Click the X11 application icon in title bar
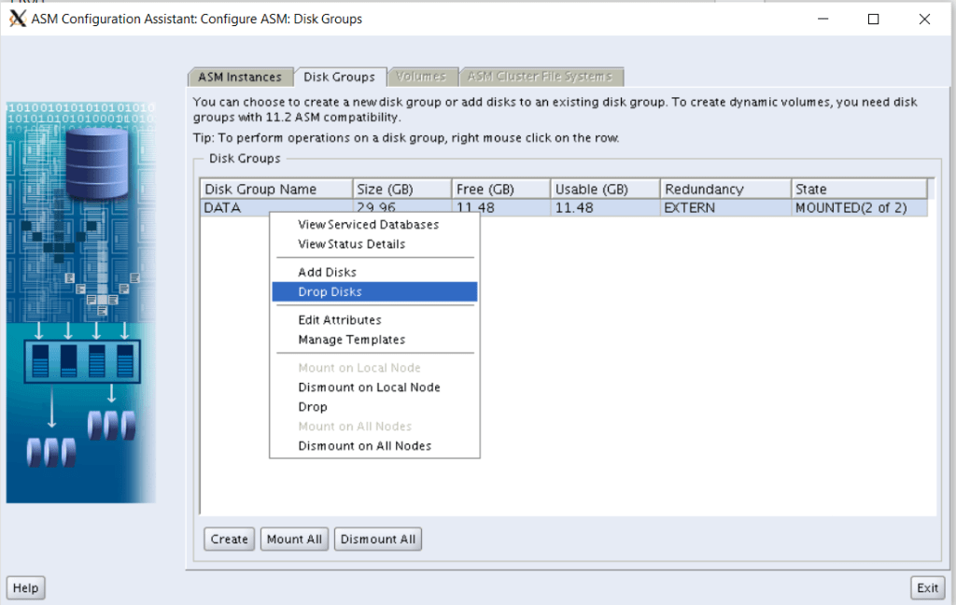Screen dimensions: 956x605 coord(17,19)
